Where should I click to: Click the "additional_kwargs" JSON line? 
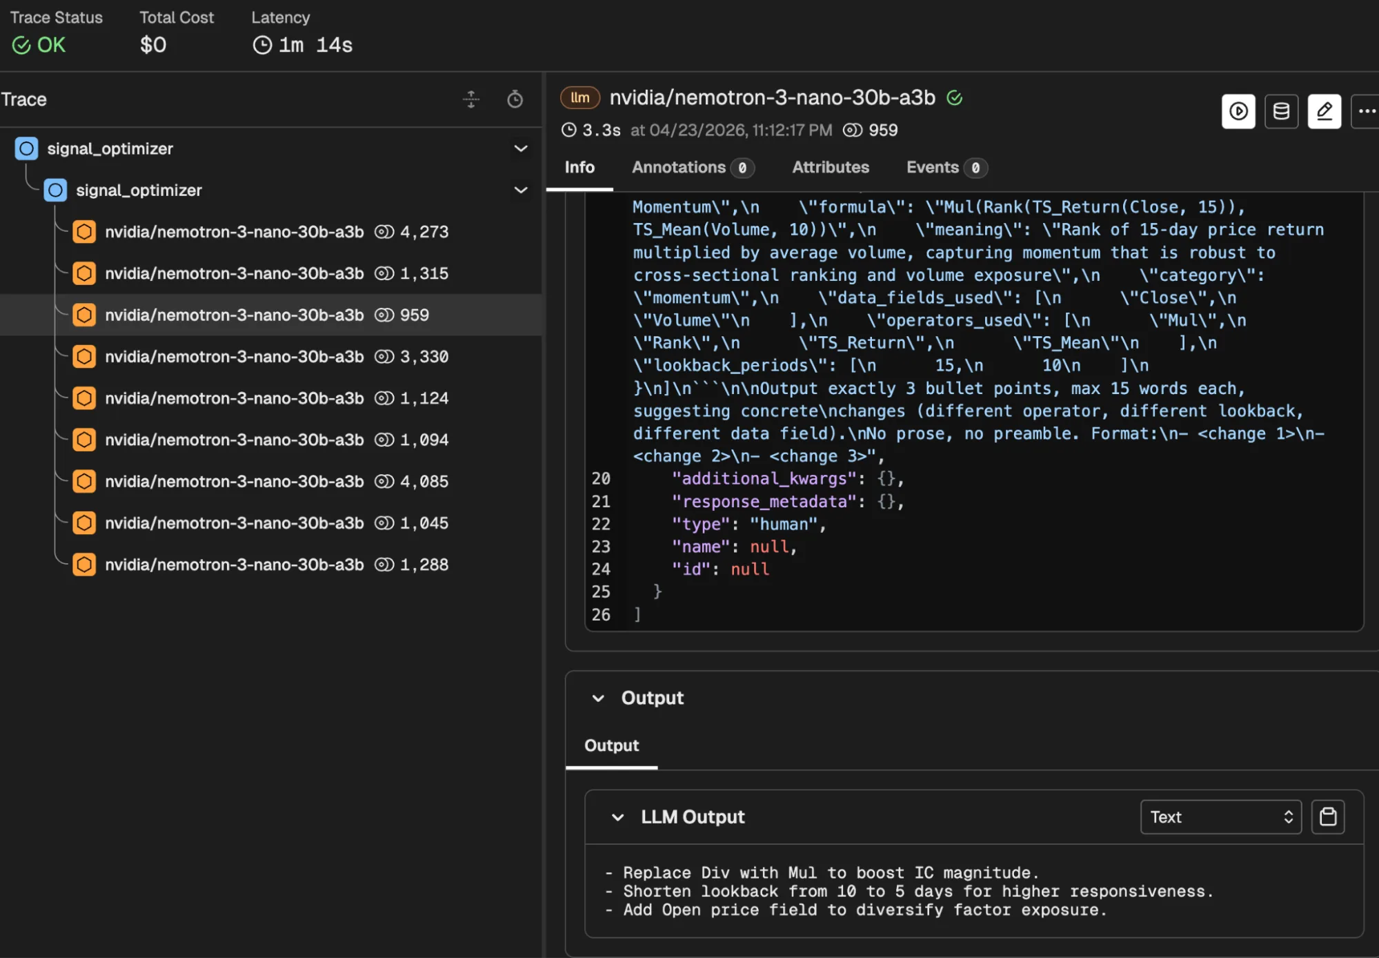pyautogui.click(x=787, y=479)
